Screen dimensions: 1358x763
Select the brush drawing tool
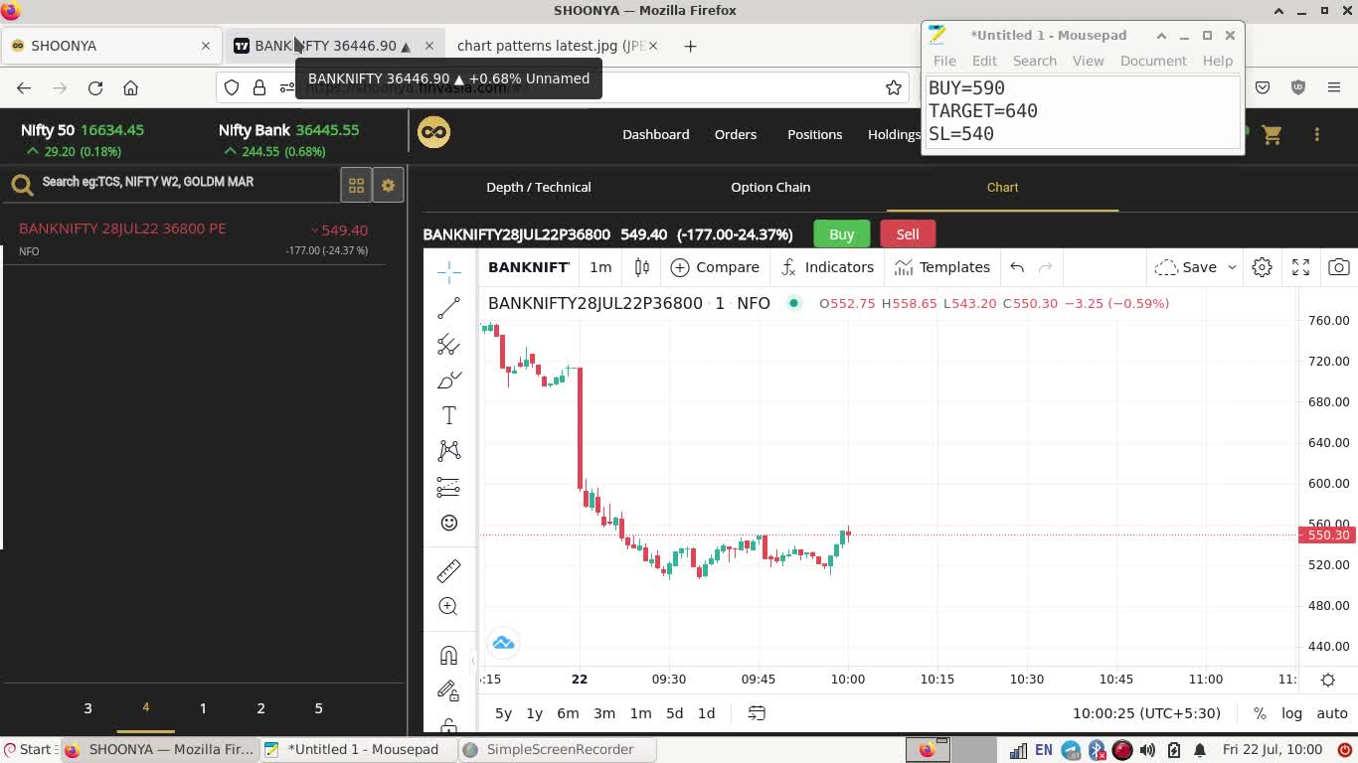click(x=448, y=380)
